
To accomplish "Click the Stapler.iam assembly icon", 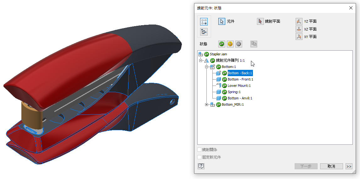I will coord(201,54).
